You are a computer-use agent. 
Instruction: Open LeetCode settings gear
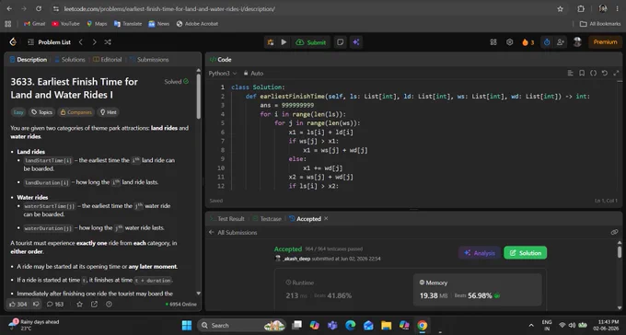509,42
